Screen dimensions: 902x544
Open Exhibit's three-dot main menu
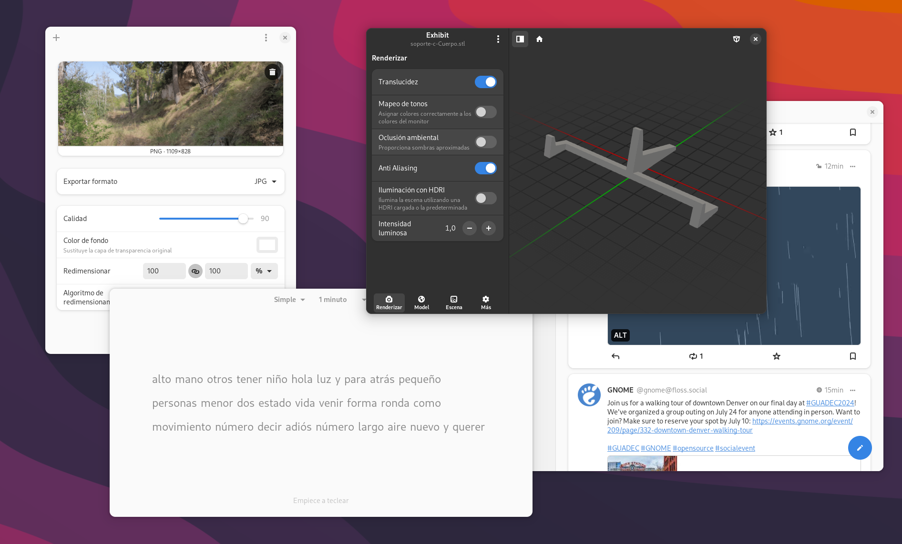click(498, 39)
